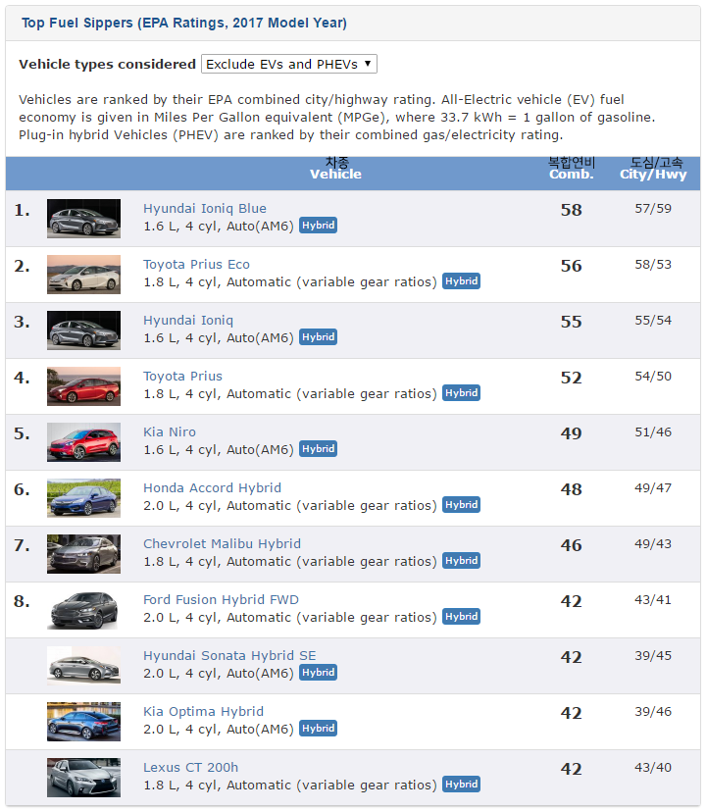Click the Hybrid badge on Hyundai Sonata row
The height and width of the screenshot is (811, 706).
[318, 673]
